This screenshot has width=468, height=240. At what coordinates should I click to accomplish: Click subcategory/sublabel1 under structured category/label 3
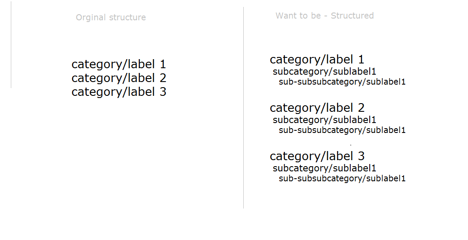click(x=324, y=168)
